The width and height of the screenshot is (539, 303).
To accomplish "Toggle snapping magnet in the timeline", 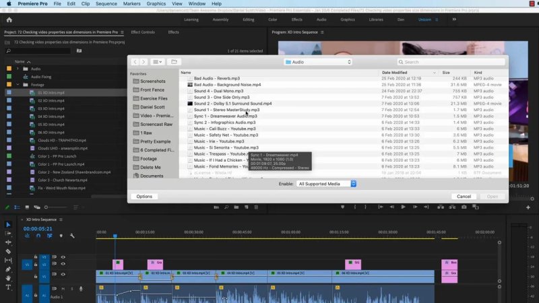I will click(38, 236).
